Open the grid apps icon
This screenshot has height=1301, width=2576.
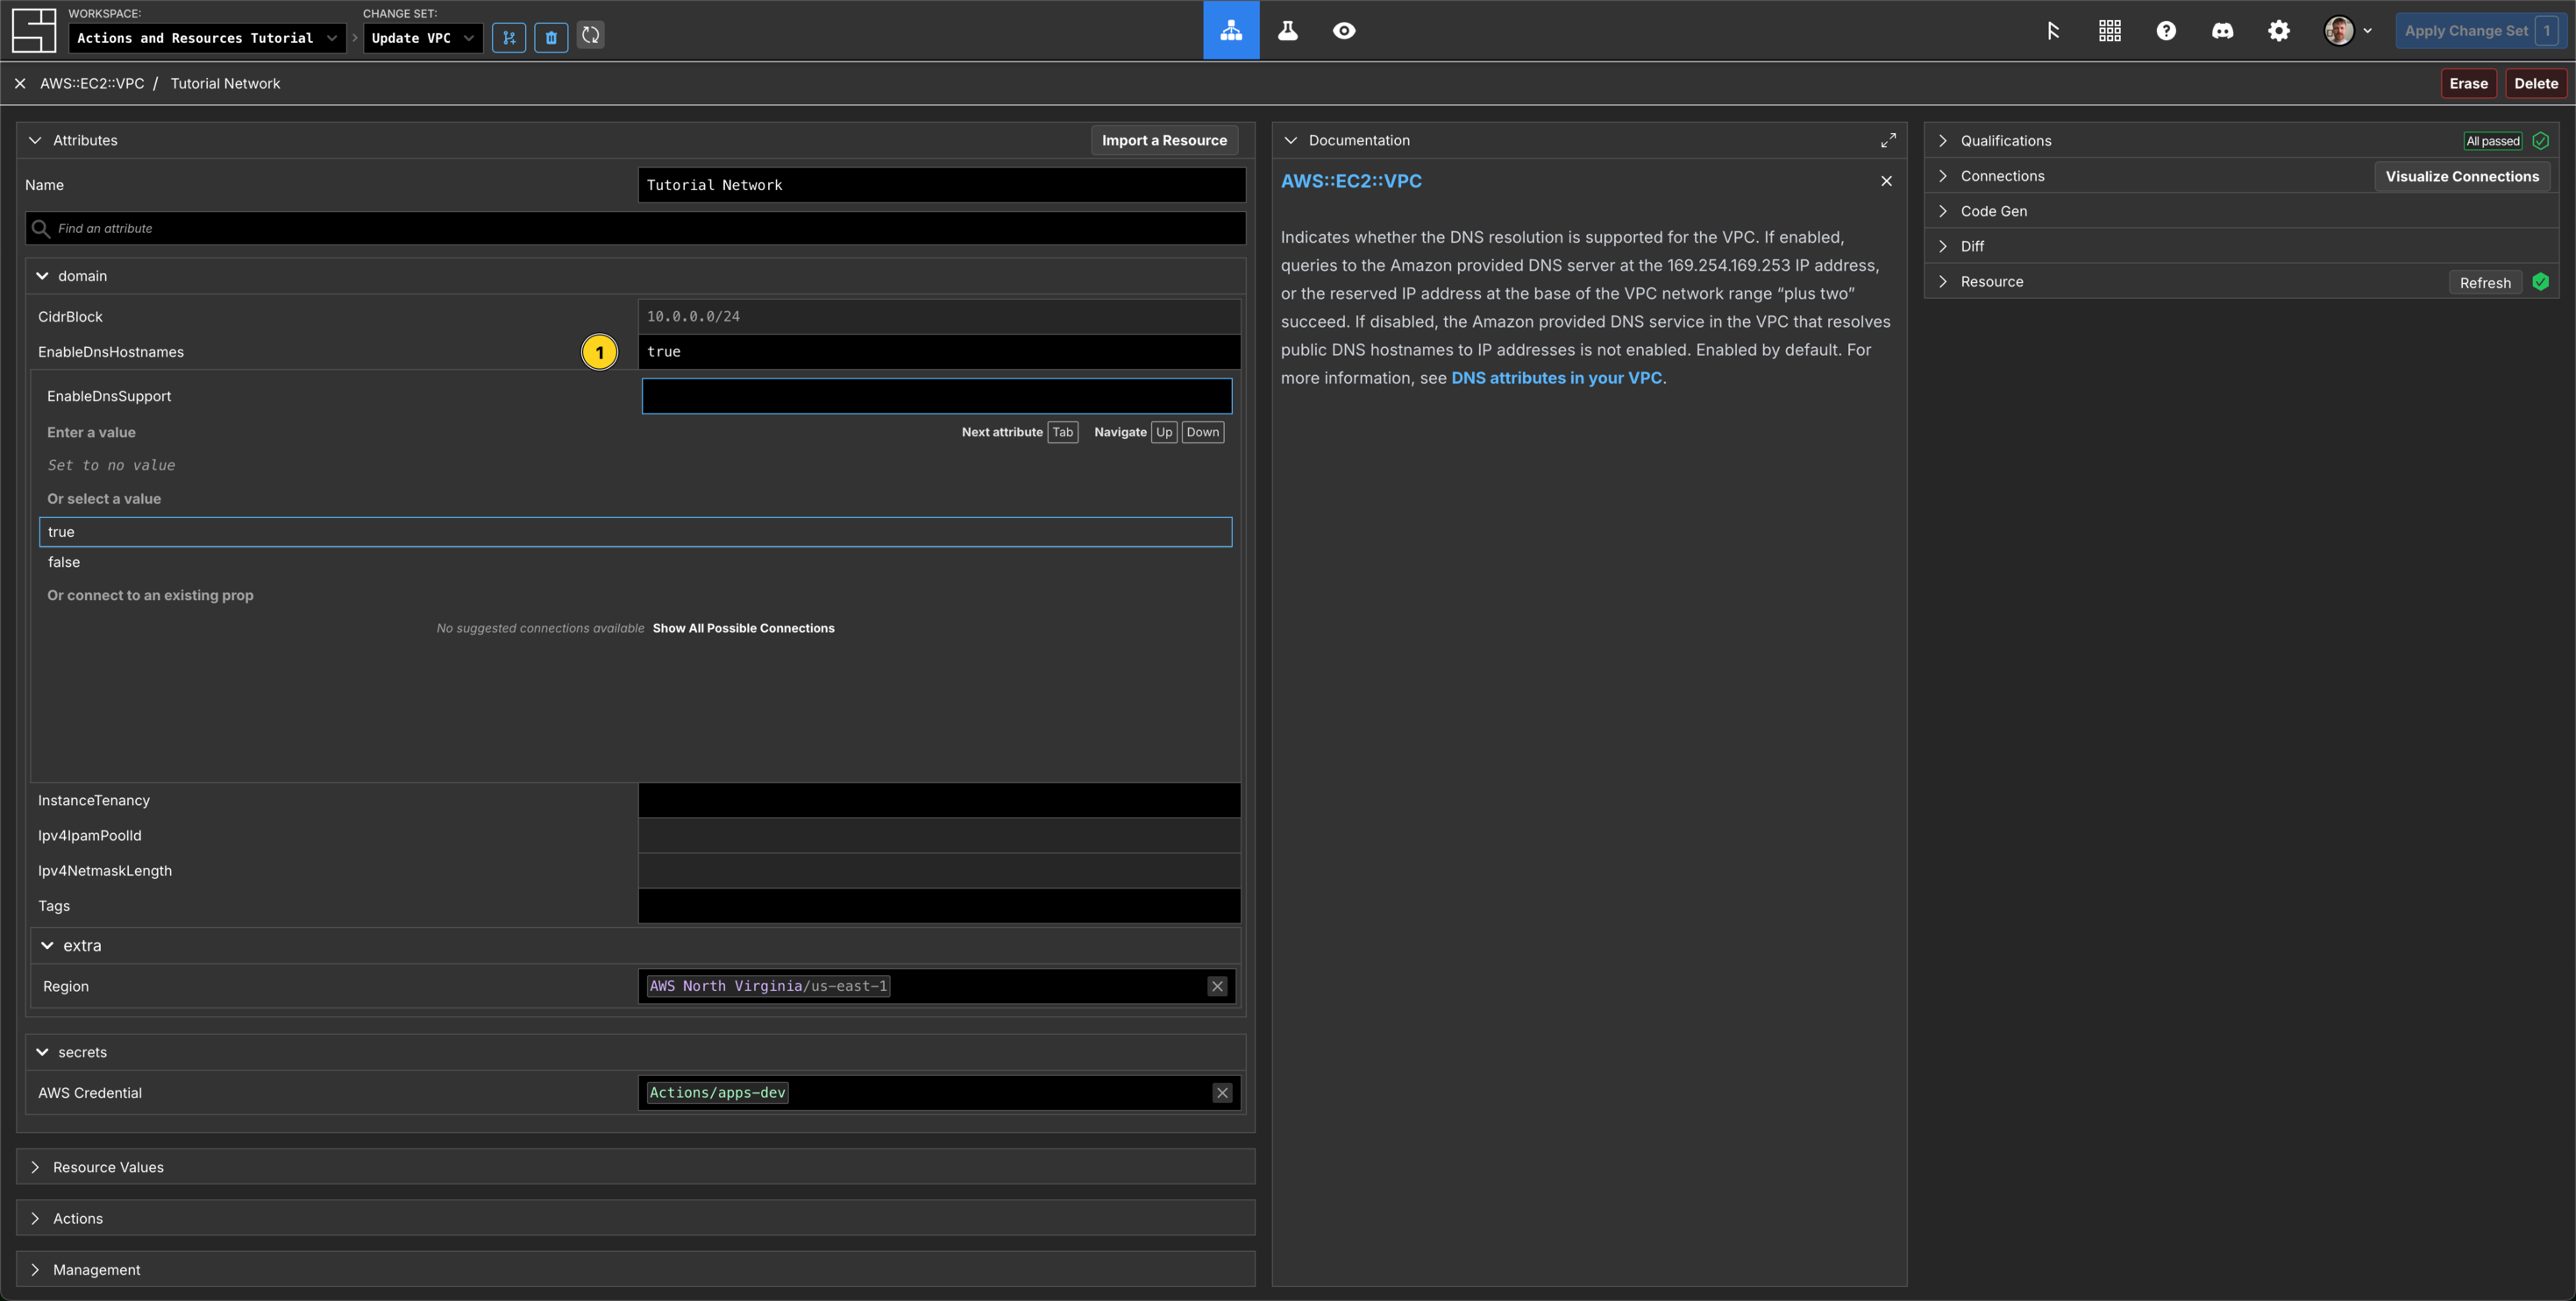click(2110, 30)
